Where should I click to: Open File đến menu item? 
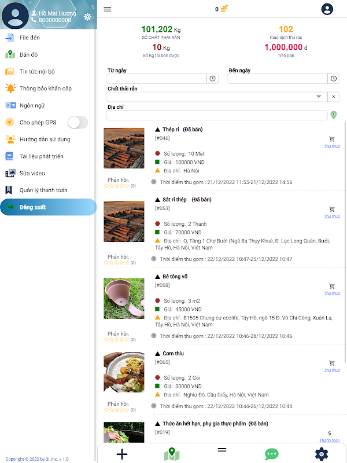point(47,38)
